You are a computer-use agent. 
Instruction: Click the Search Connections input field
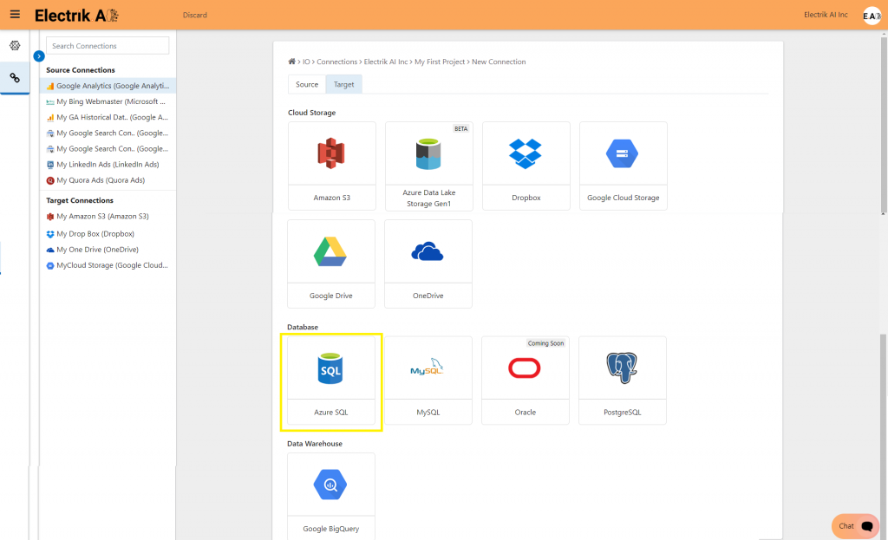coord(107,45)
